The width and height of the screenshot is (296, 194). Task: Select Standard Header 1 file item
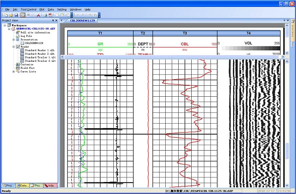(39, 50)
